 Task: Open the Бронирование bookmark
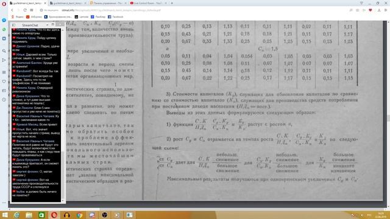click(x=58, y=17)
